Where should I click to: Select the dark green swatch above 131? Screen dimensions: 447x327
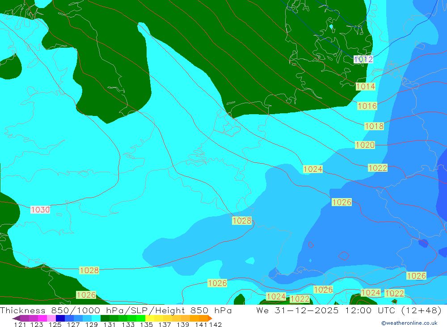pos(105,318)
